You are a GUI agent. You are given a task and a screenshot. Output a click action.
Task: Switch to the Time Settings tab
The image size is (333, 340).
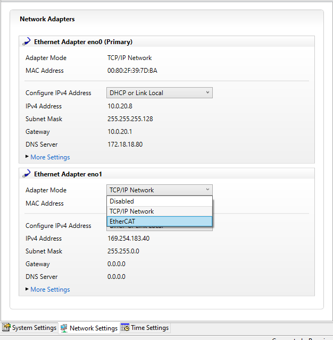click(x=145, y=327)
